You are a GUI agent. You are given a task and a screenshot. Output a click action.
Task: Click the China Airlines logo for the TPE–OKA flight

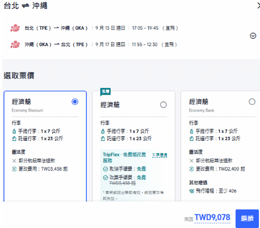point(15,28)
